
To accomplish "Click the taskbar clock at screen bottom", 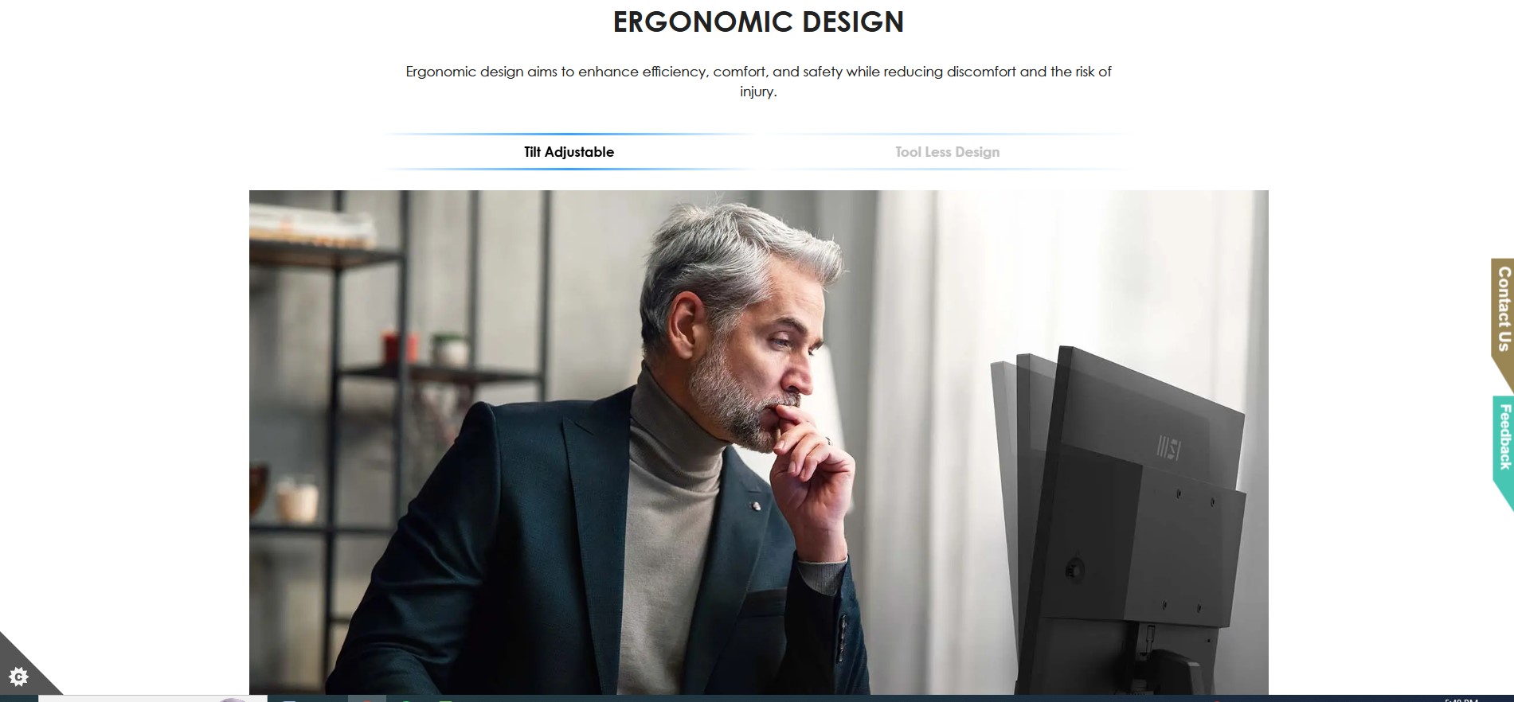I will point(1461,700).
